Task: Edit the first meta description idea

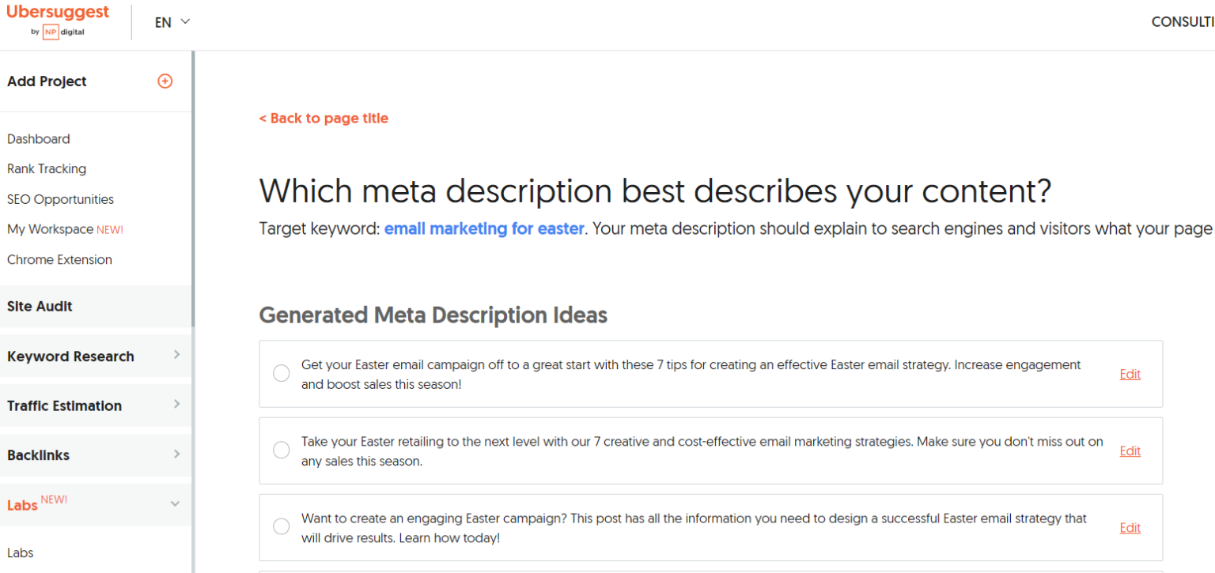Action: pos(1130,375)
